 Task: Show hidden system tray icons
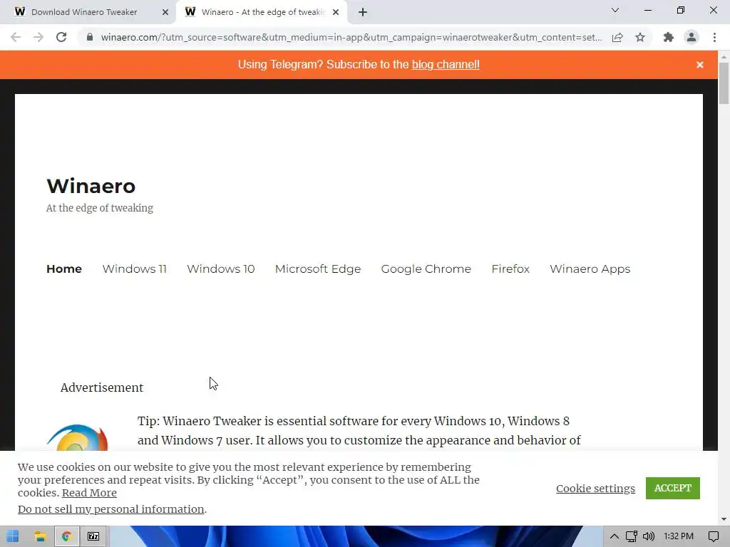point(615,536)
